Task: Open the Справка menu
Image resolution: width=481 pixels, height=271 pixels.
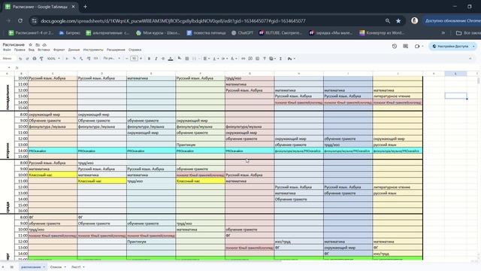Action: point(135,50)
